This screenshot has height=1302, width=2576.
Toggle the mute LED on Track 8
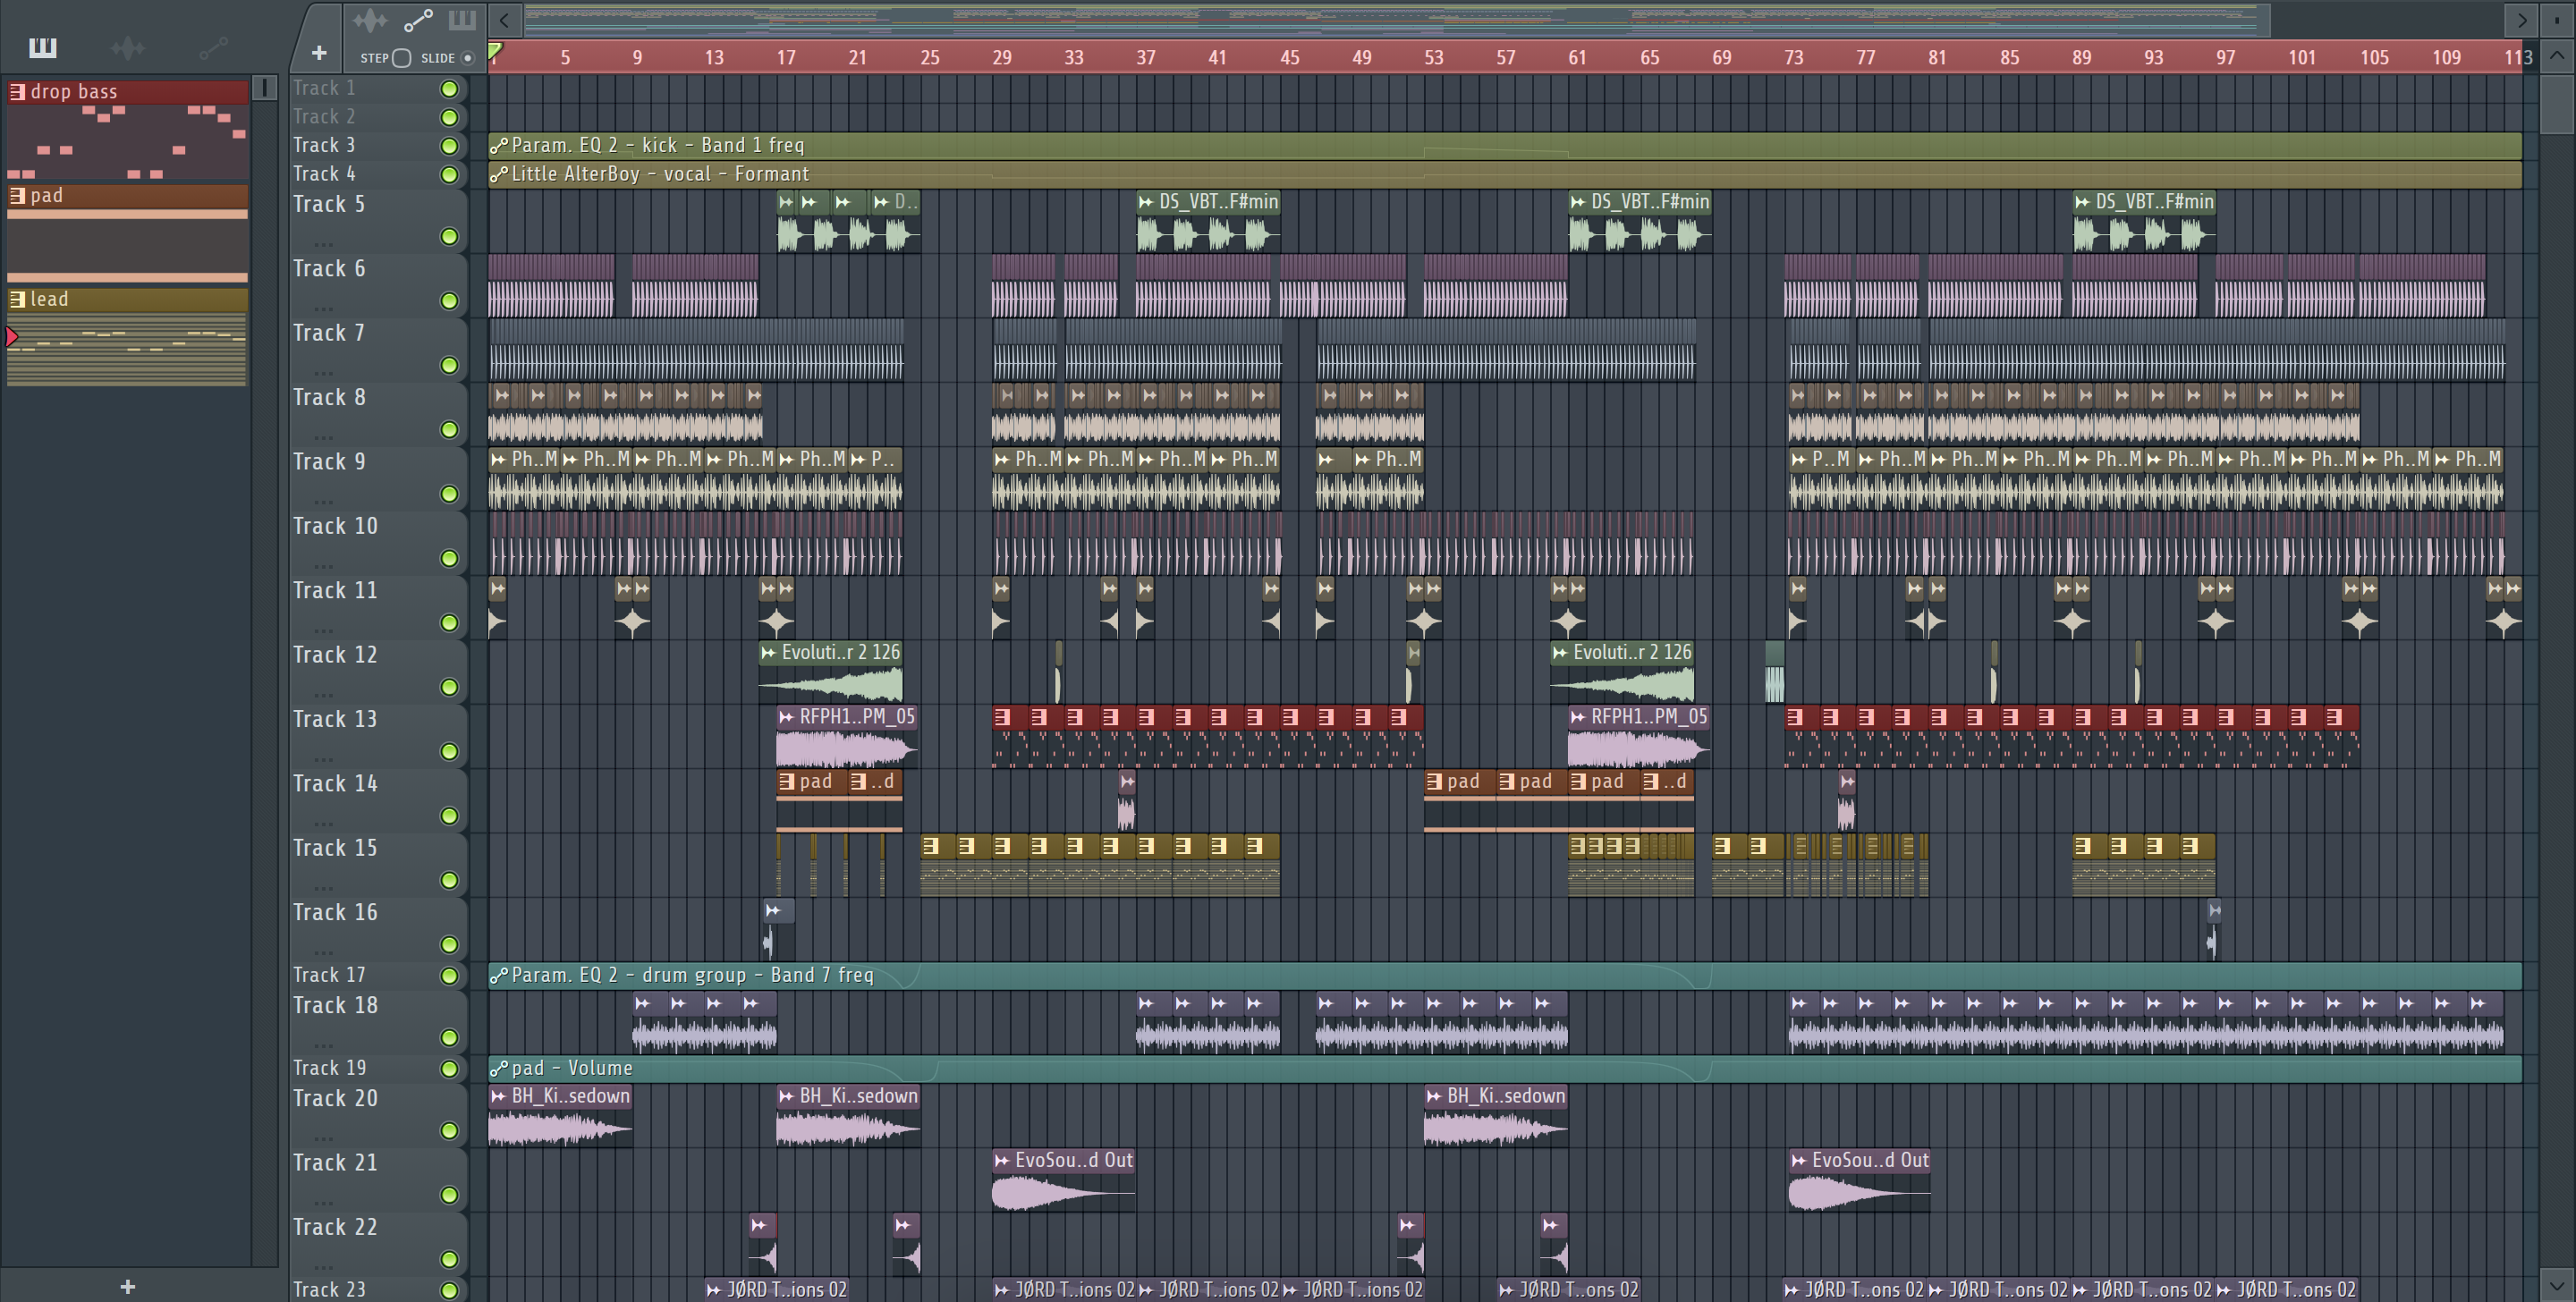(450, 430)
